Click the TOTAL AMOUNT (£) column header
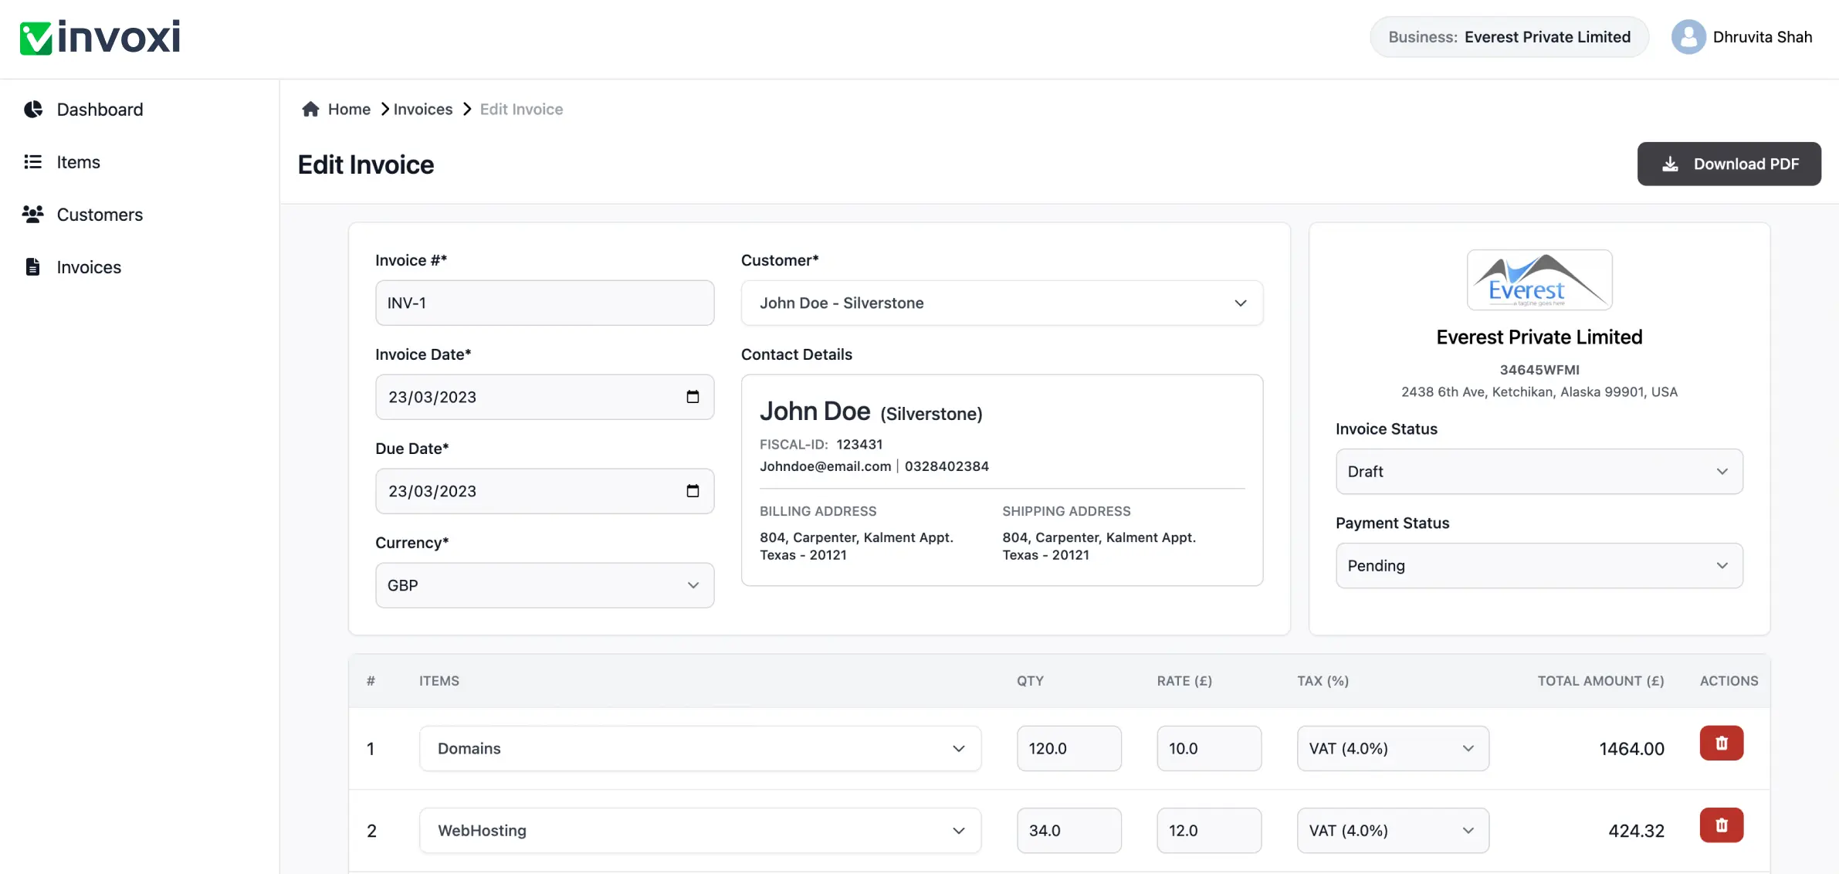Image resolution: width=1839 pixels, height=874 pixels. pos(1600,680)
